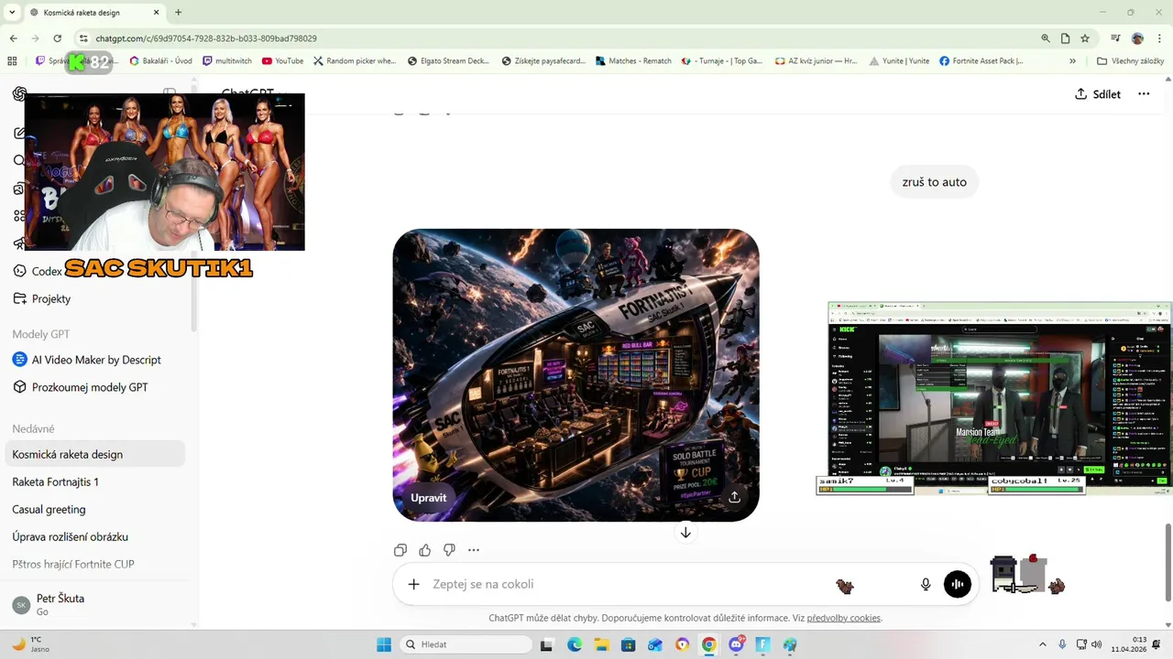Open the Casual greeting chat
The width and height of the screenshot is (1173, 659).
[x=94, y=509]
